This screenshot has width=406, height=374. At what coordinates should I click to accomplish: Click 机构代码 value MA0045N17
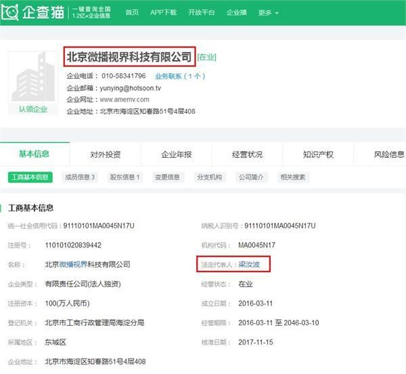pos(257,245)
